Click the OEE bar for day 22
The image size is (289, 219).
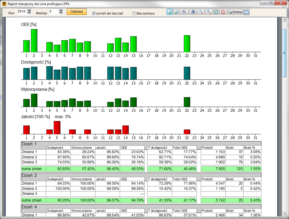coord(187,44)
